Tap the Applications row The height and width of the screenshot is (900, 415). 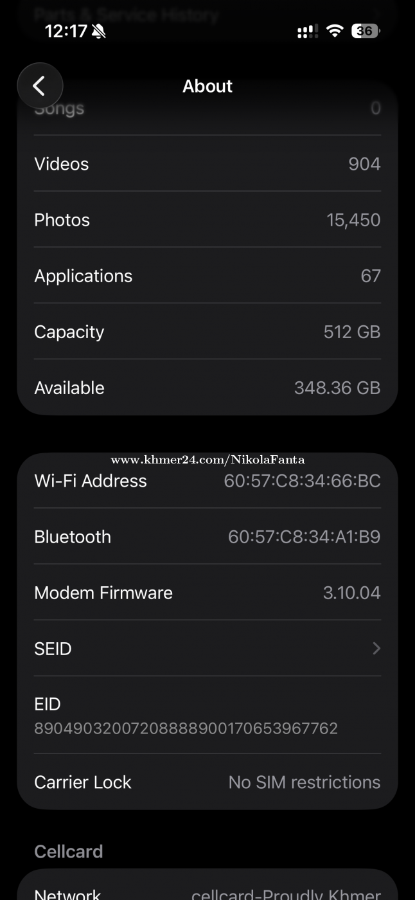point(207,276)
